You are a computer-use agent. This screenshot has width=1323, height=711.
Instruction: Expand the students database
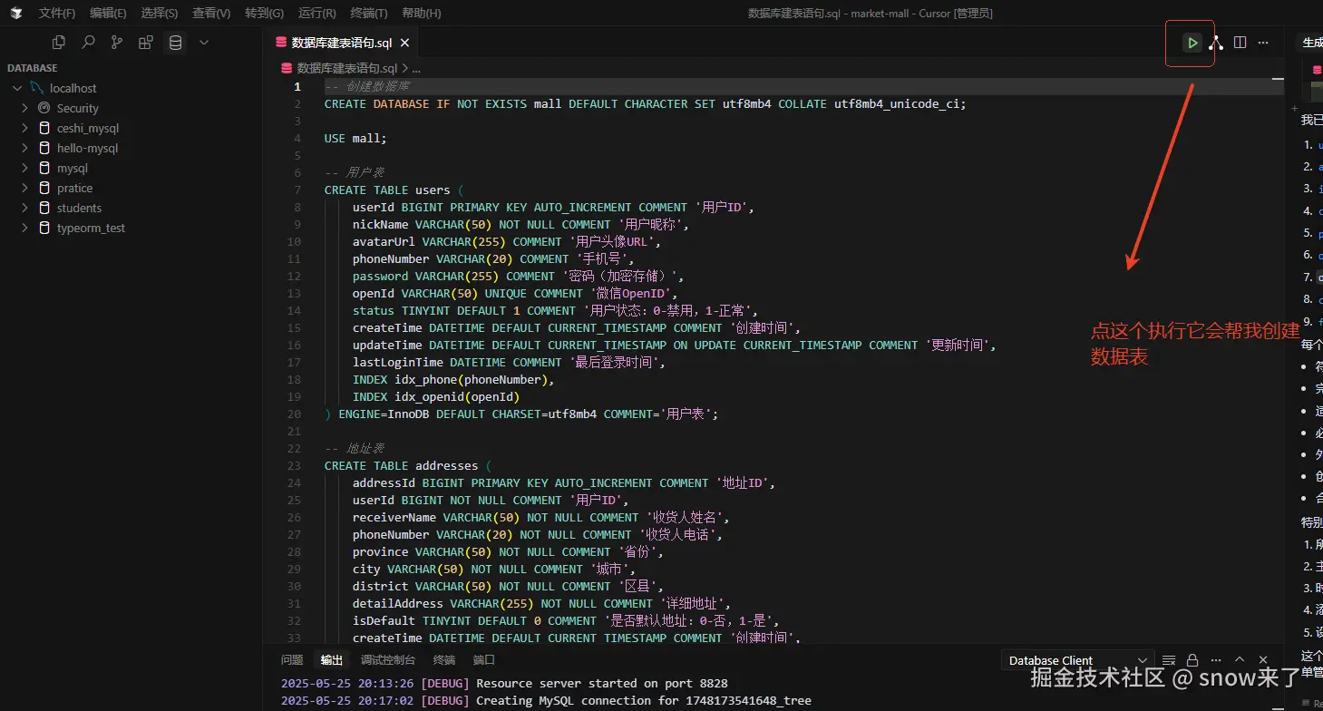pyautogui.click(x=25, y=208)
